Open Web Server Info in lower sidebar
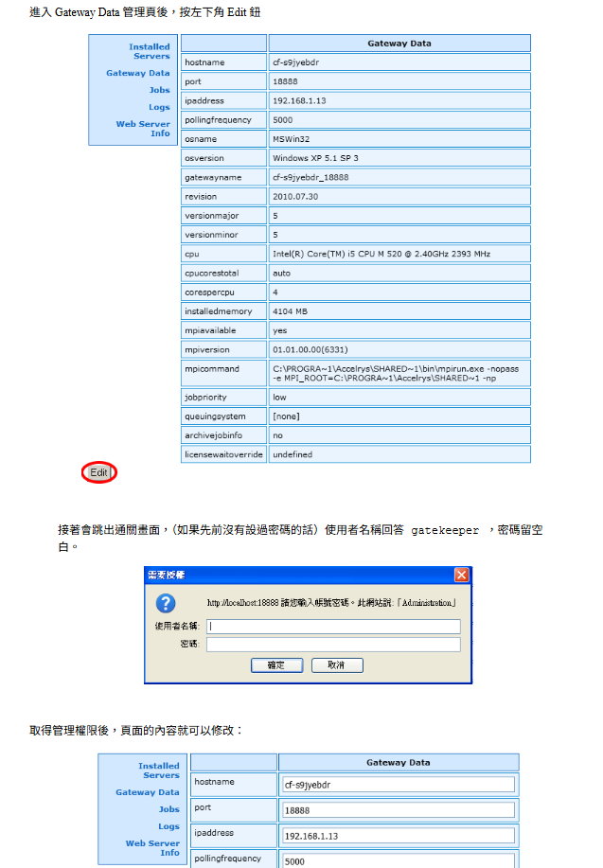This screenshot has height=868, width=603. [x=152, y=847]
